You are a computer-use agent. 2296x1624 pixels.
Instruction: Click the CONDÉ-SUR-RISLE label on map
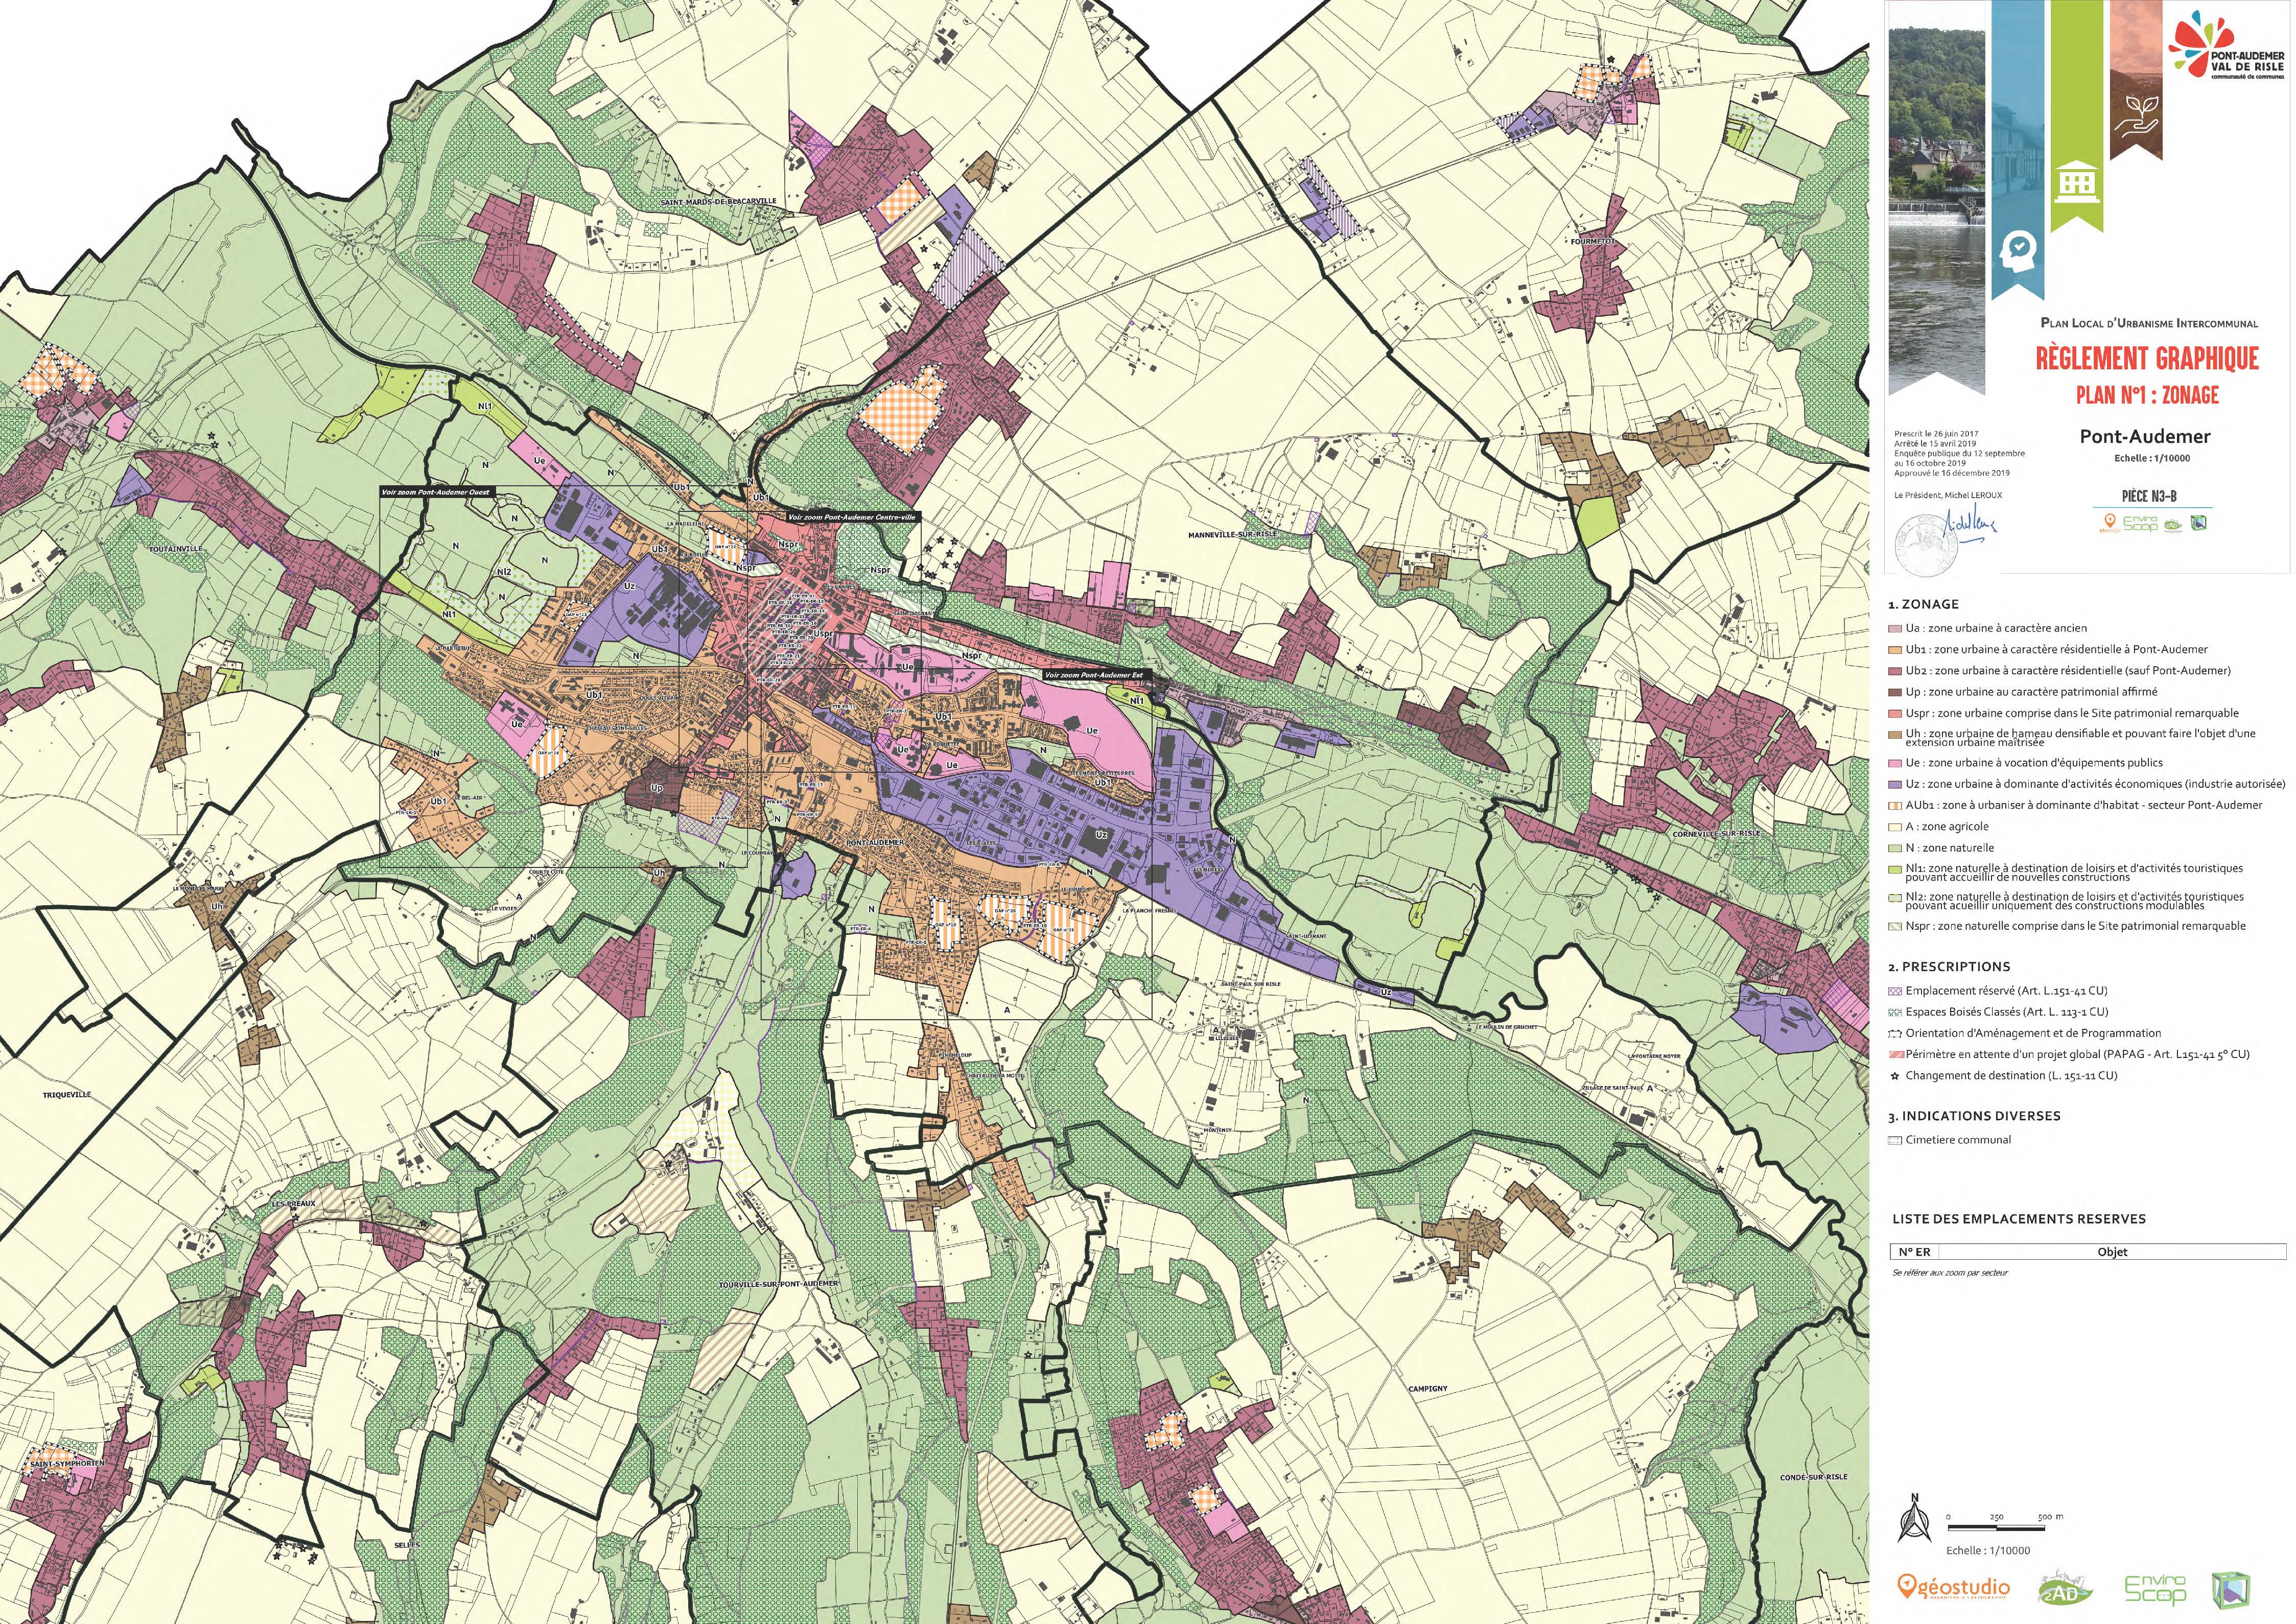point(1813,1477)
